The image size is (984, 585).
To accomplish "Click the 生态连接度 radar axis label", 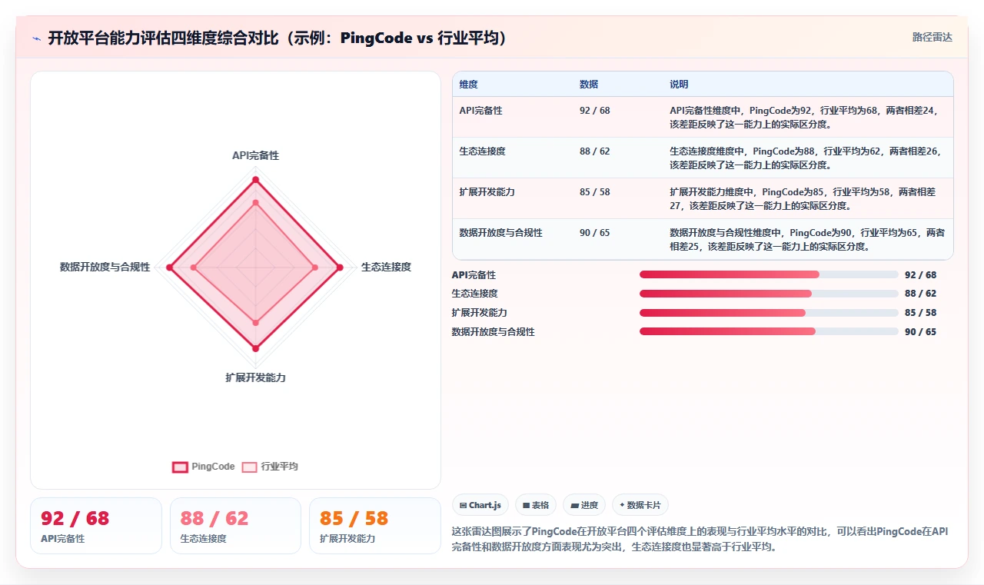I will coord(386,267).
